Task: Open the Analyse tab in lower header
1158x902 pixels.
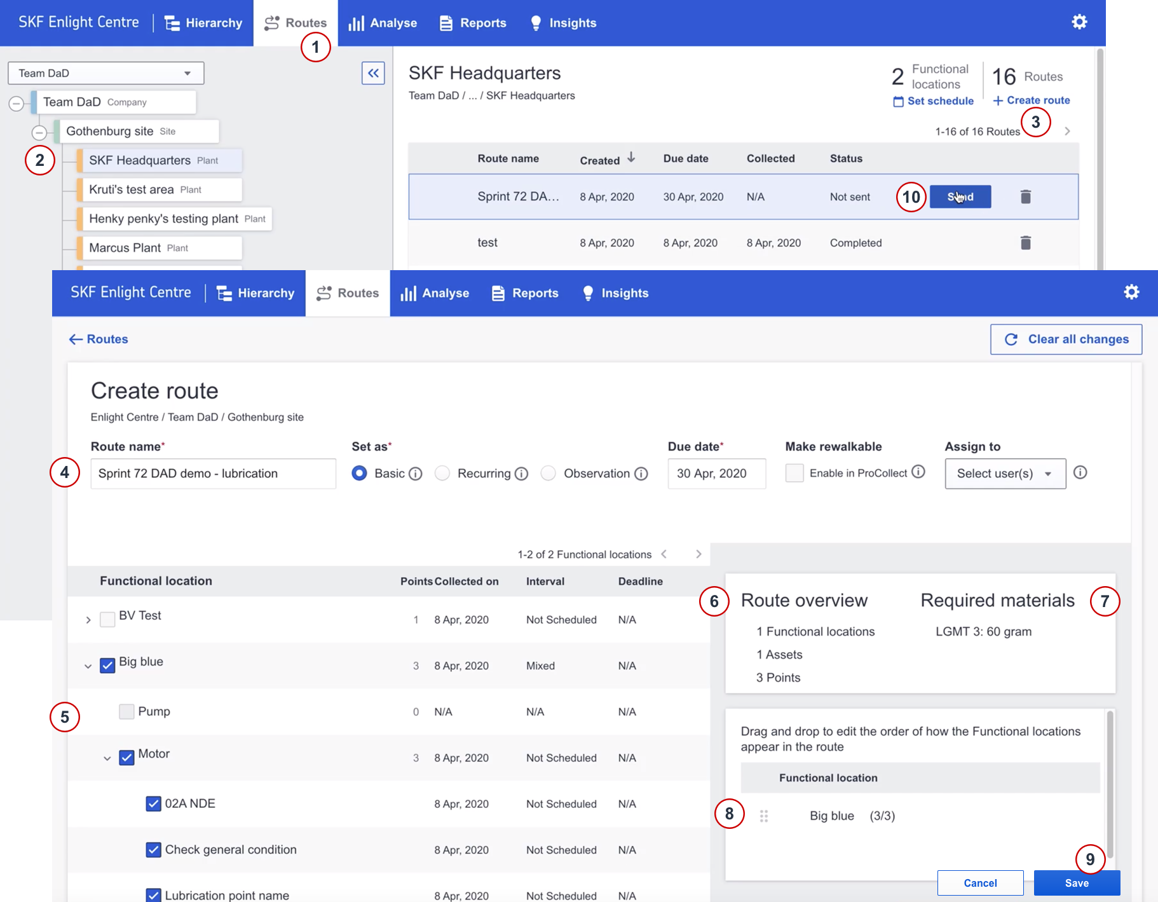Action: click(x=435, y=293)
